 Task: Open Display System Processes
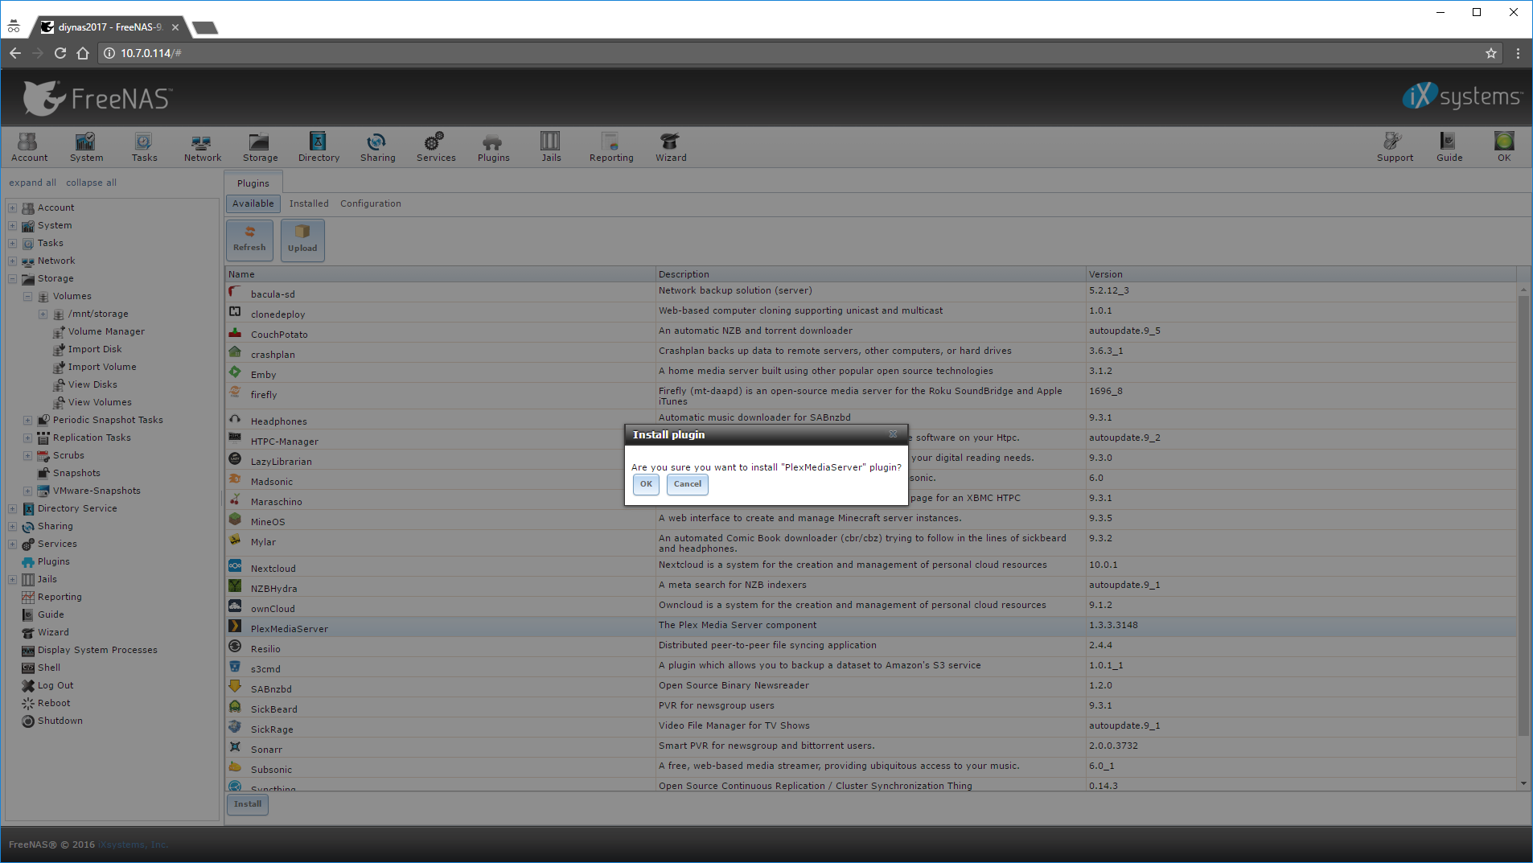point(97,650)
